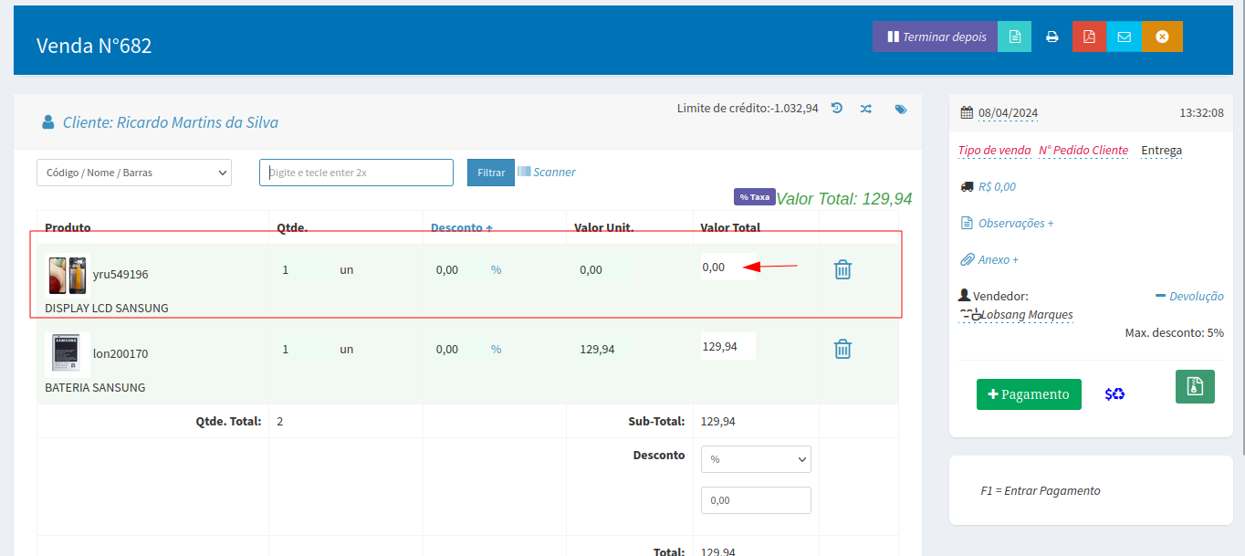Expand the Desconto percent type dropdown
The width and height of the screenshot is (1245, 556).
pos(756,459)
